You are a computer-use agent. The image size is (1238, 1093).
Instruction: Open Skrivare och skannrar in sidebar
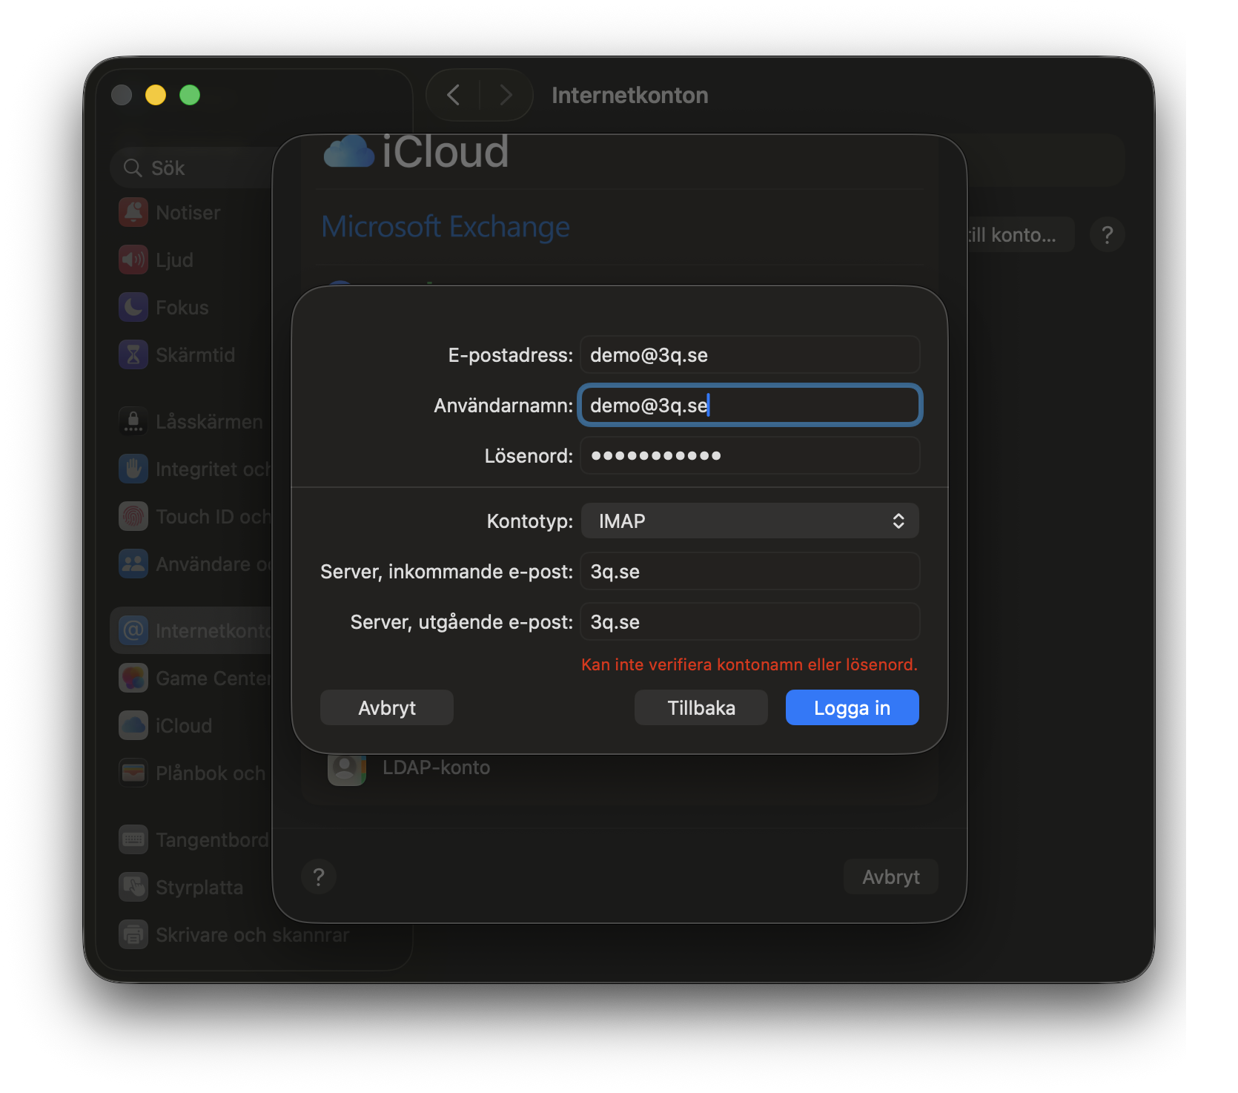(251, 935)
